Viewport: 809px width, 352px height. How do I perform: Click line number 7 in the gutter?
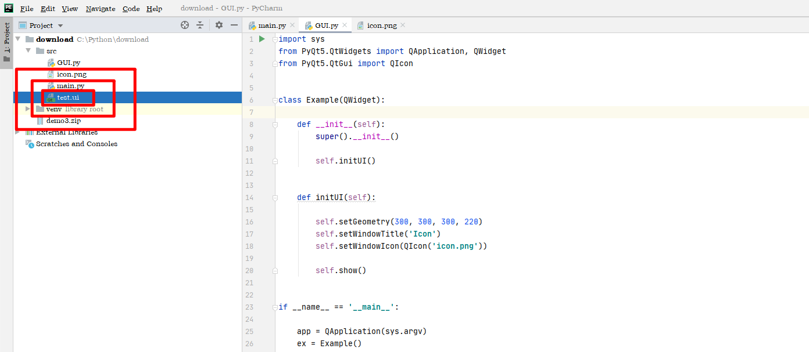[x=251, y=112]
